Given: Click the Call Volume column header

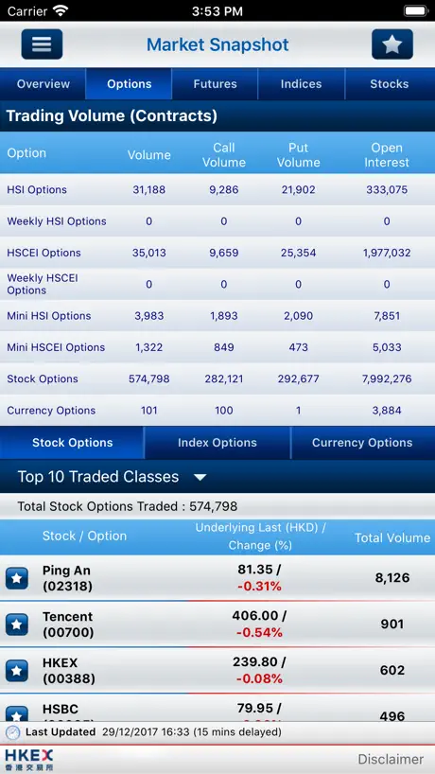Looking at the screenshot, I should tap(224, 155).
